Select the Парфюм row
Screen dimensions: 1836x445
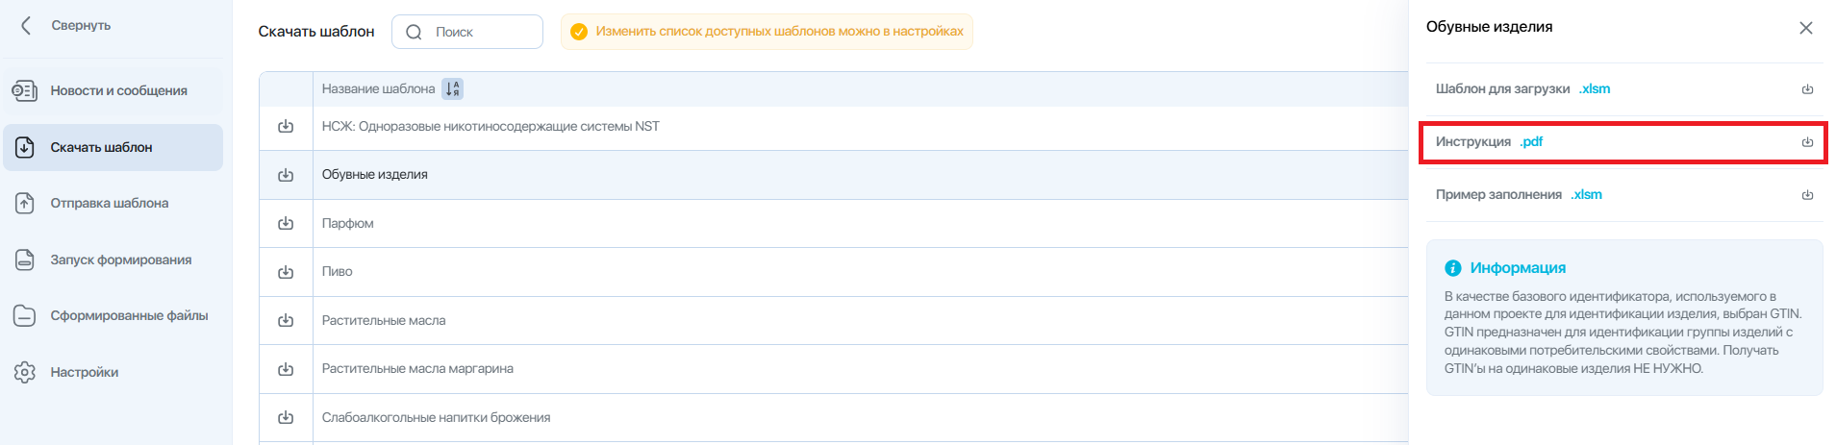833,223
